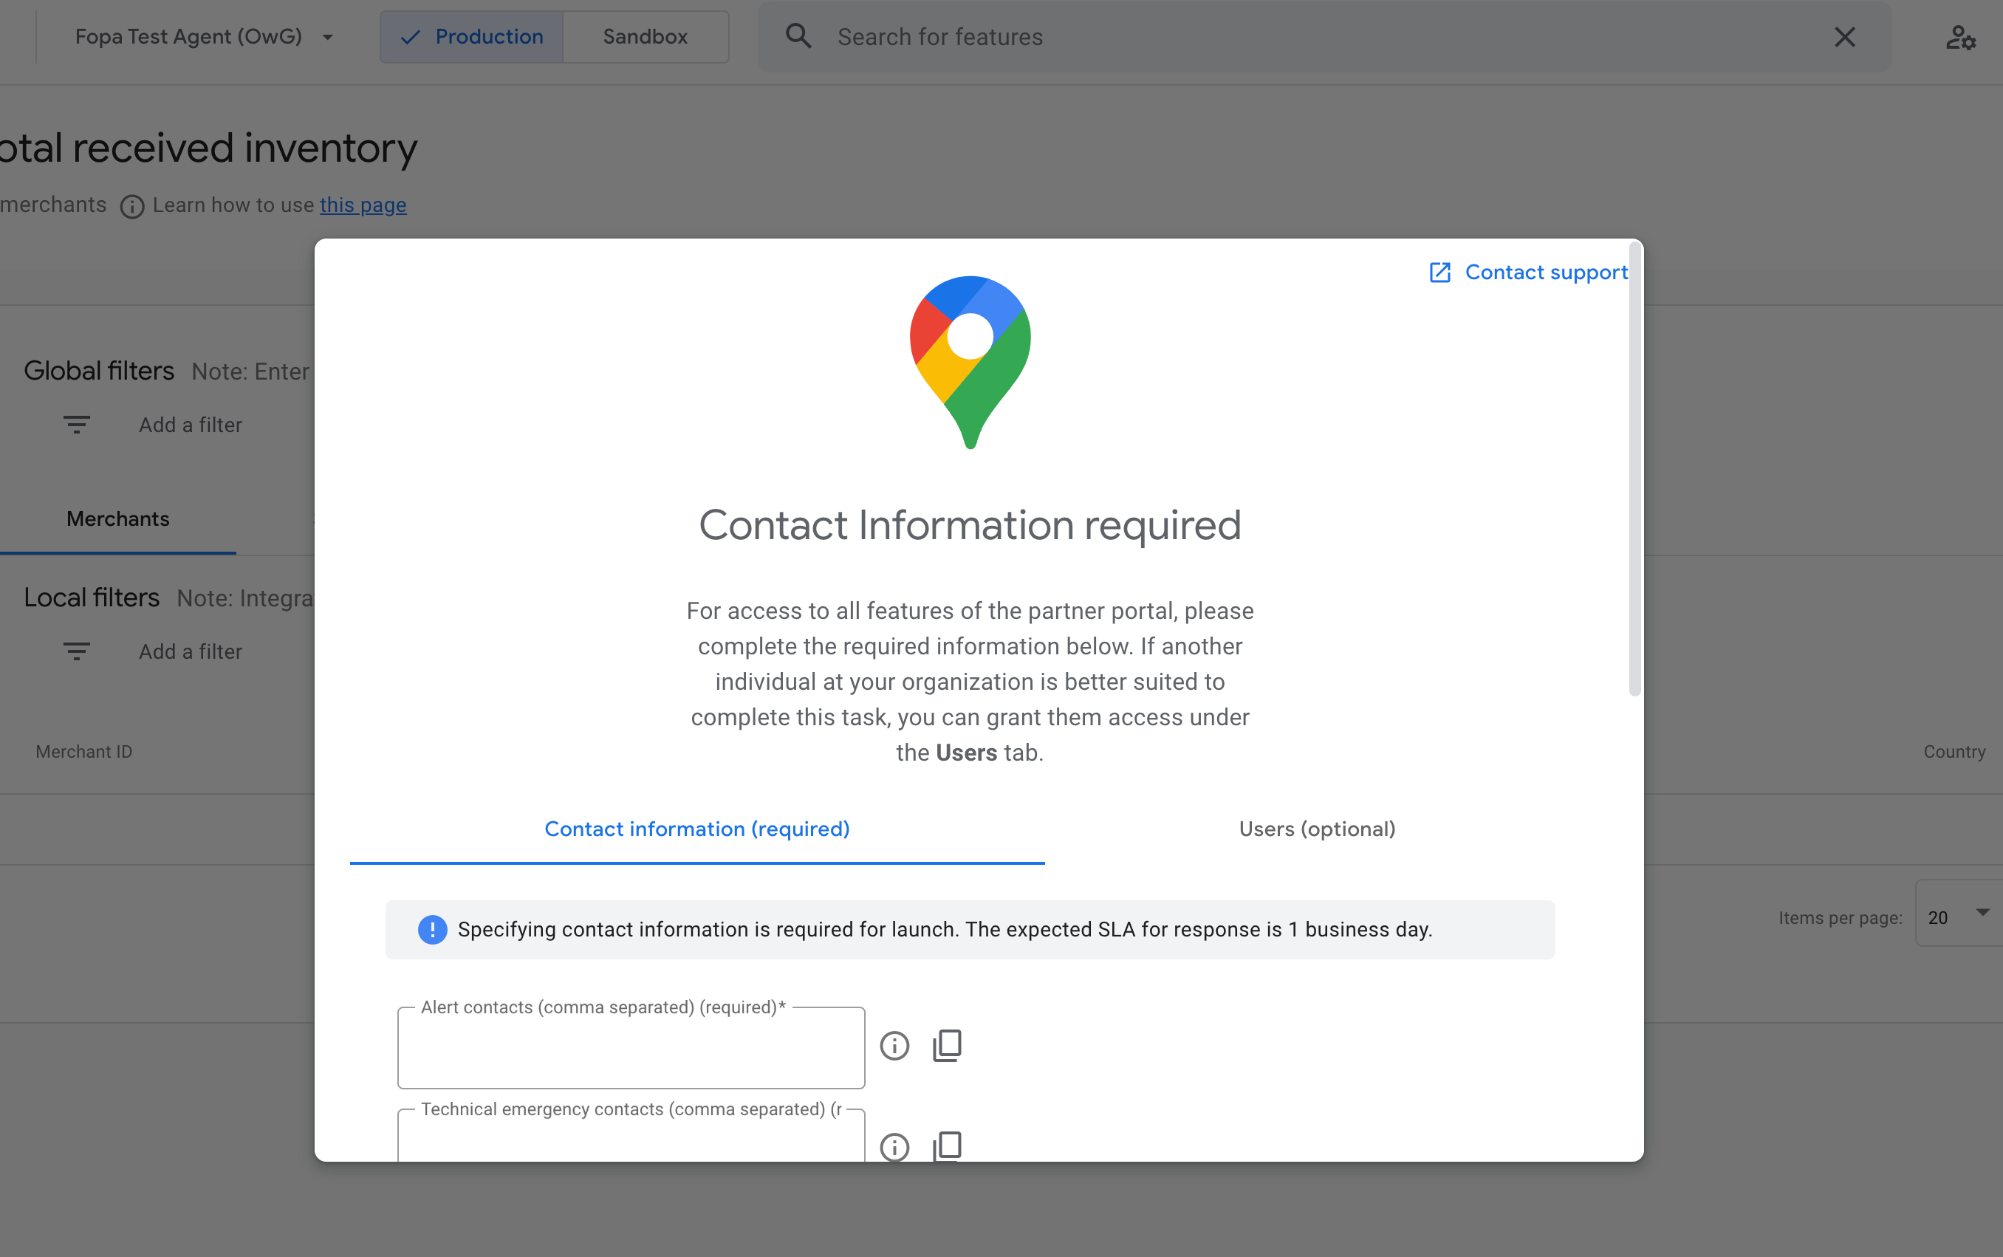This screenshot has height=1257, width=2003.
Task: Click the warning info icon in blue alert banner
Action: click(x=430, y=928)
